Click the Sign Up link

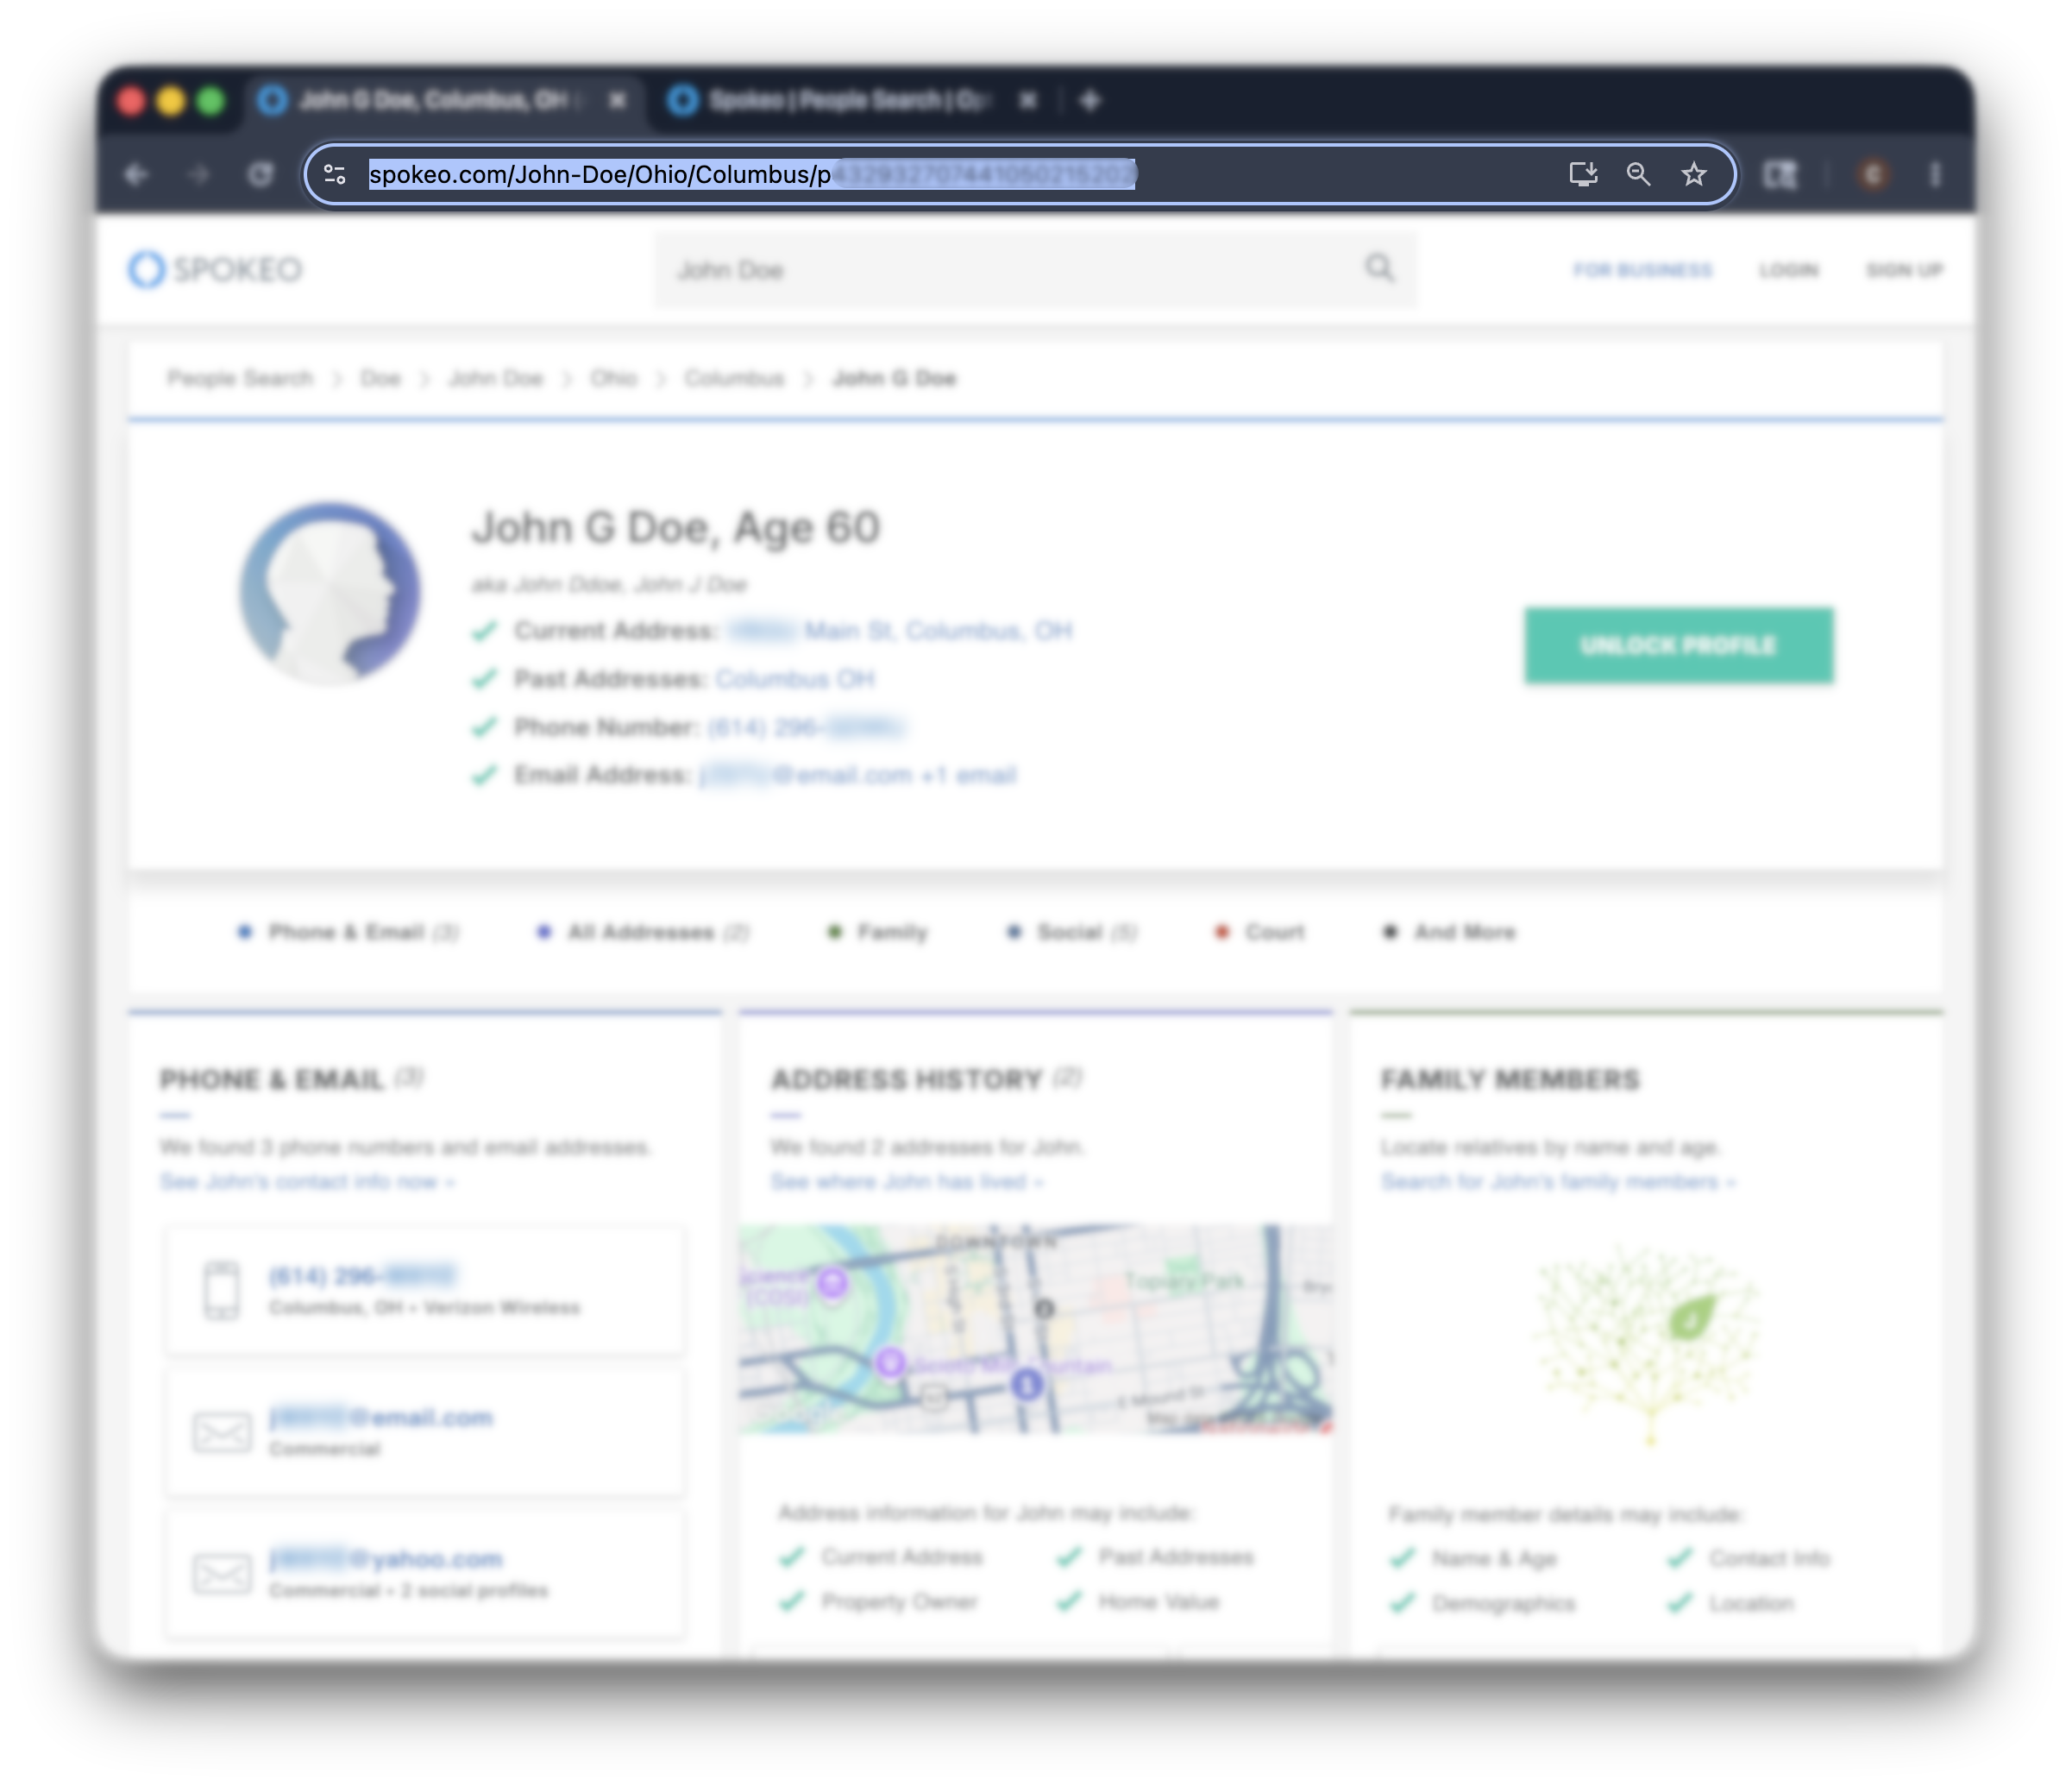point(1904,270)
